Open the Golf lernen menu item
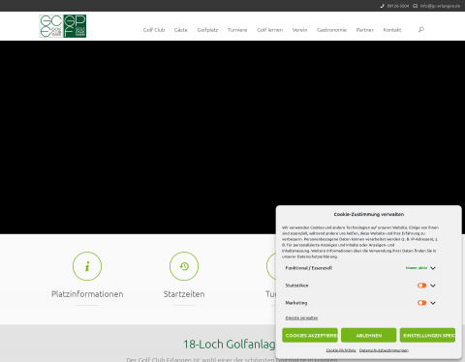 pyautogui.click(x=270, y=30)
